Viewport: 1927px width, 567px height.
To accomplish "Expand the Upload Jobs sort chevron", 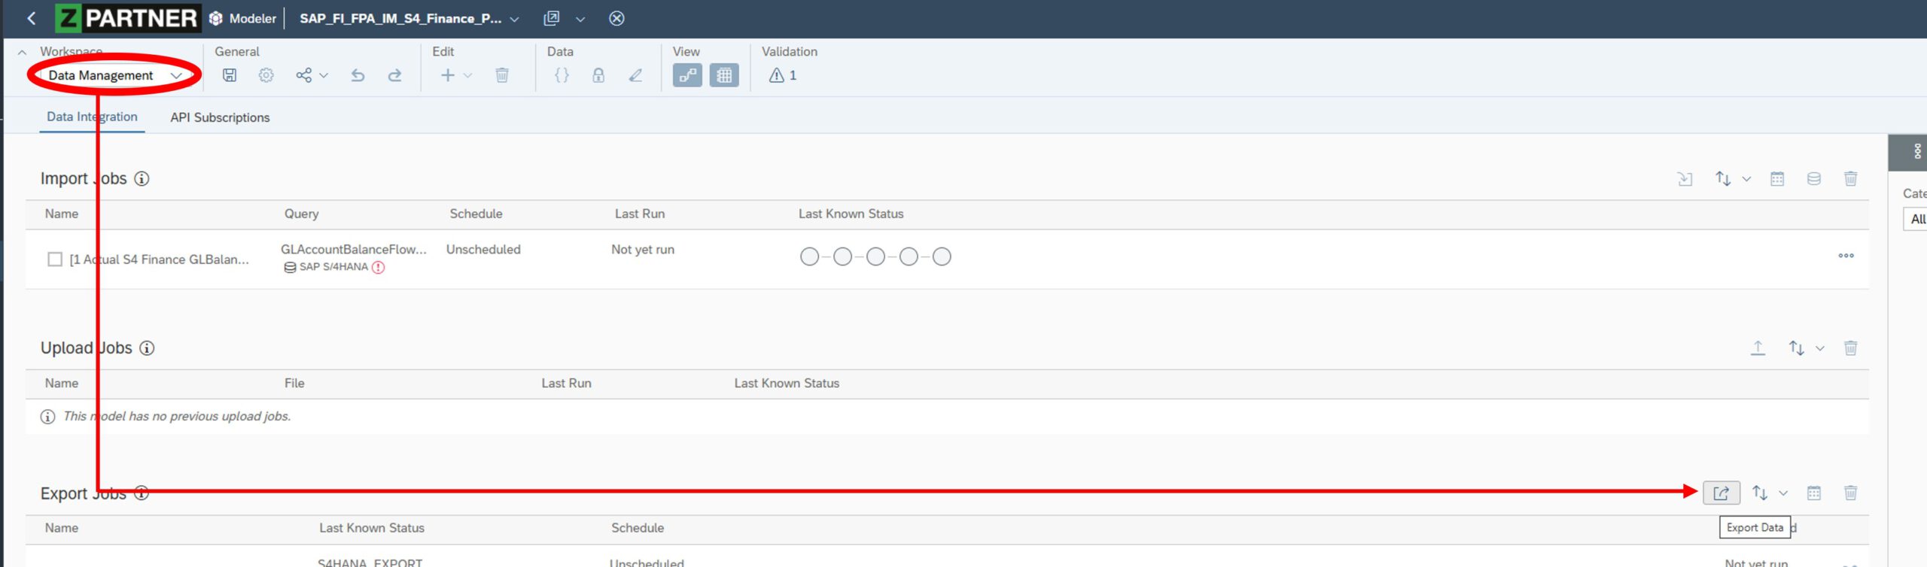I will click(x=1820, y=348).
